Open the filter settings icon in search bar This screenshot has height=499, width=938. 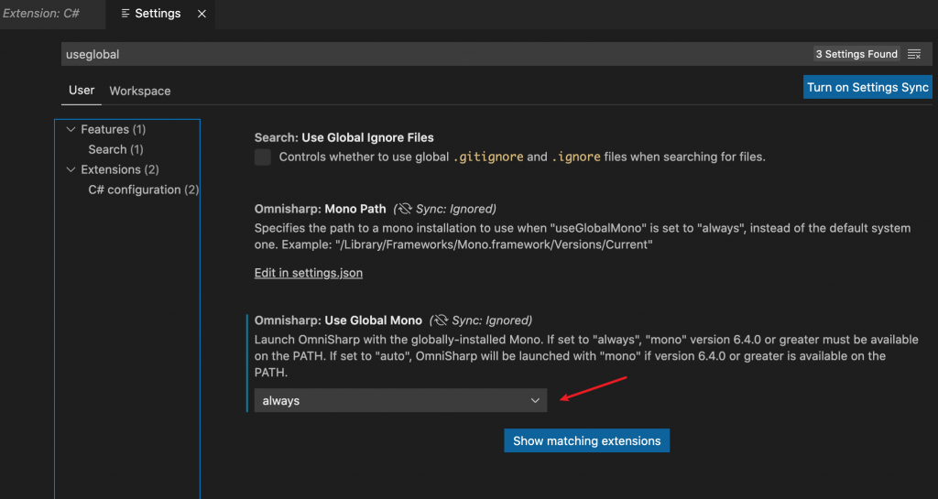913,54
